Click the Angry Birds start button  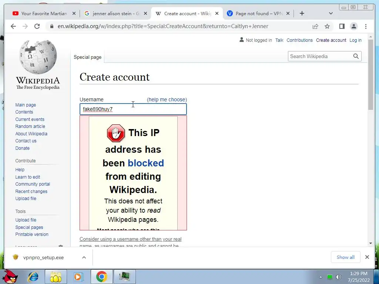(10, 277)
